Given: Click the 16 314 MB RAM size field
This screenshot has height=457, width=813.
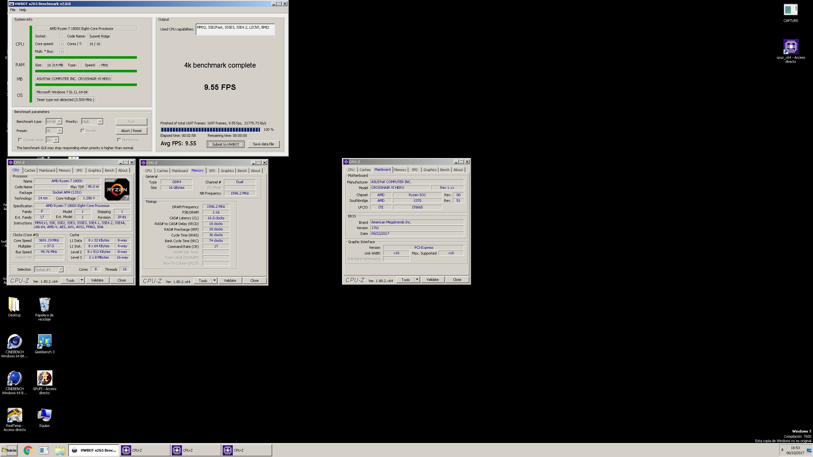Looking at the screenshot, I should (55, 65).
